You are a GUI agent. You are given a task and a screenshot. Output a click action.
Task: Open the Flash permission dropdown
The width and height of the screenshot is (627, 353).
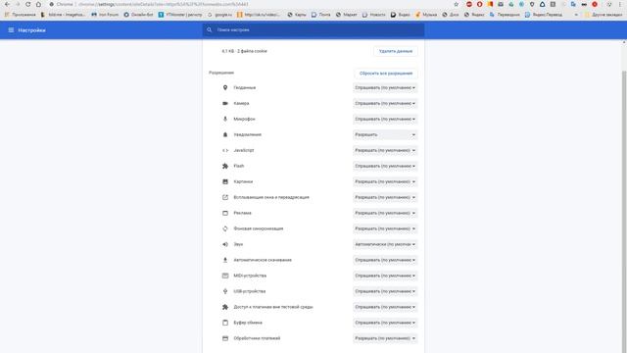click(x=385, y=166)
